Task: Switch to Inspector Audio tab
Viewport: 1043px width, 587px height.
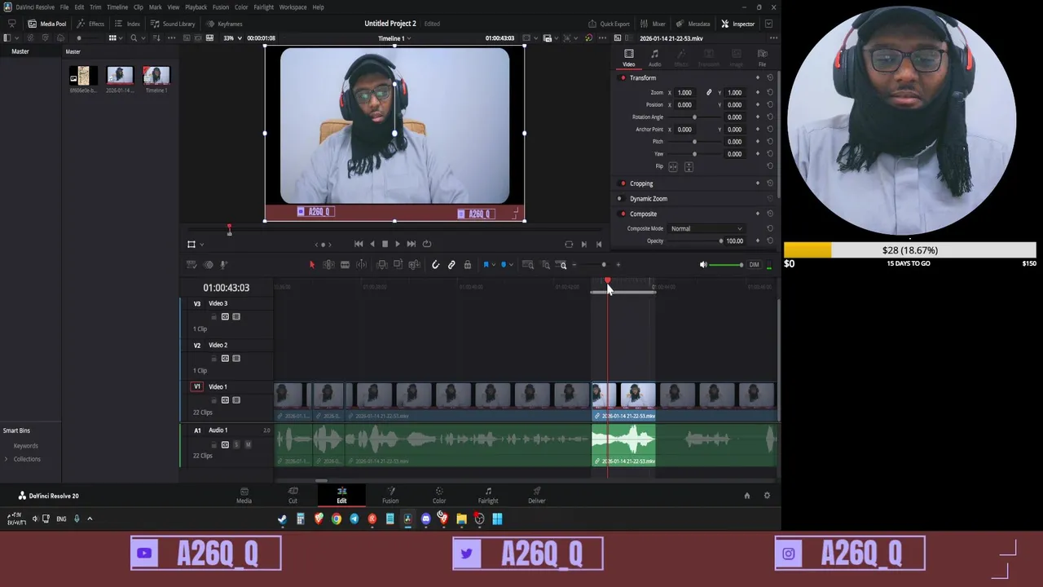Action: (x=654, y=58)
